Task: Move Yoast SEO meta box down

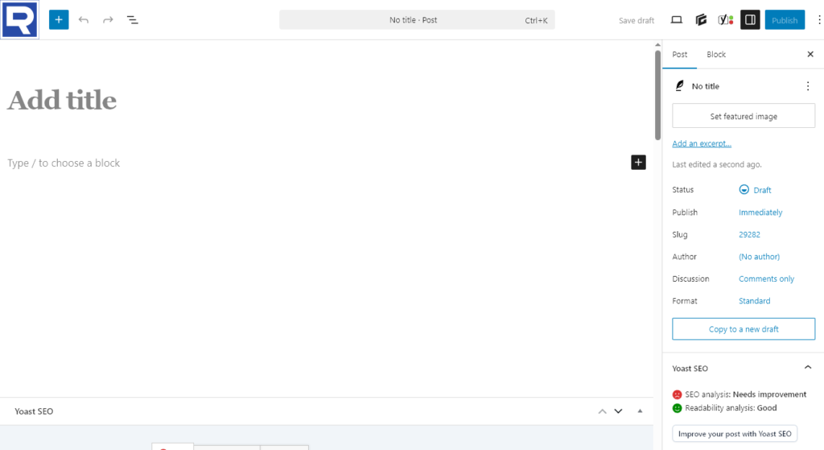Action: tap(618, 411)
